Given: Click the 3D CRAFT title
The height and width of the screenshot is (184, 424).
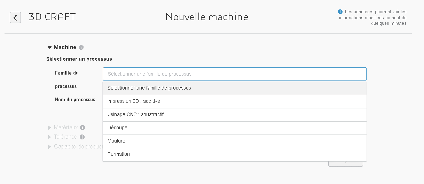Looking at the screenshot, I should (52, 17).
